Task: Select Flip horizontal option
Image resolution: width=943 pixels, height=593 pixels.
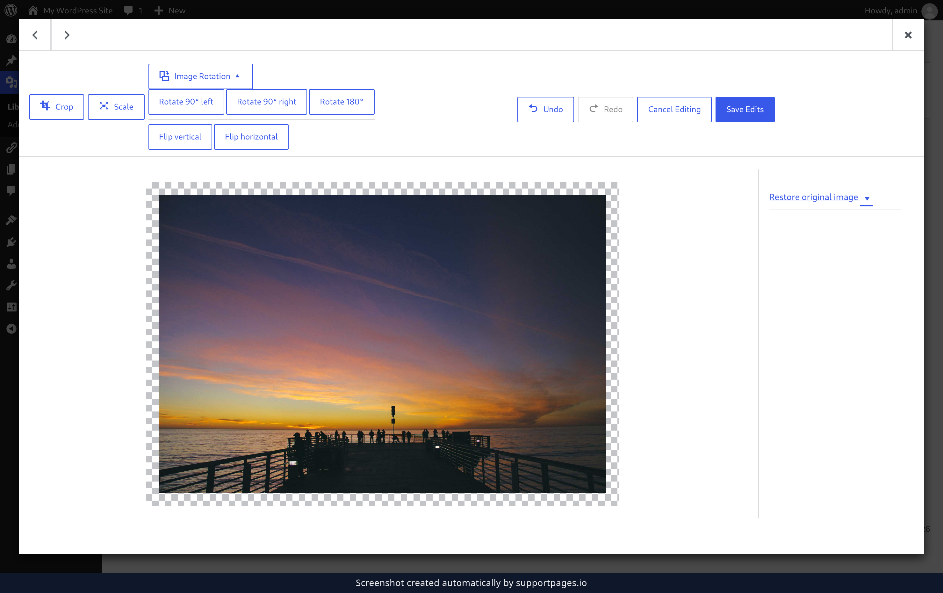Action: coord(251,137)
